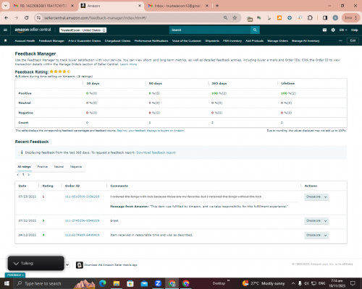362x289 pixels.
Task: Click the more options ellipsis in favorites bar
Action: tap(340, 40)
